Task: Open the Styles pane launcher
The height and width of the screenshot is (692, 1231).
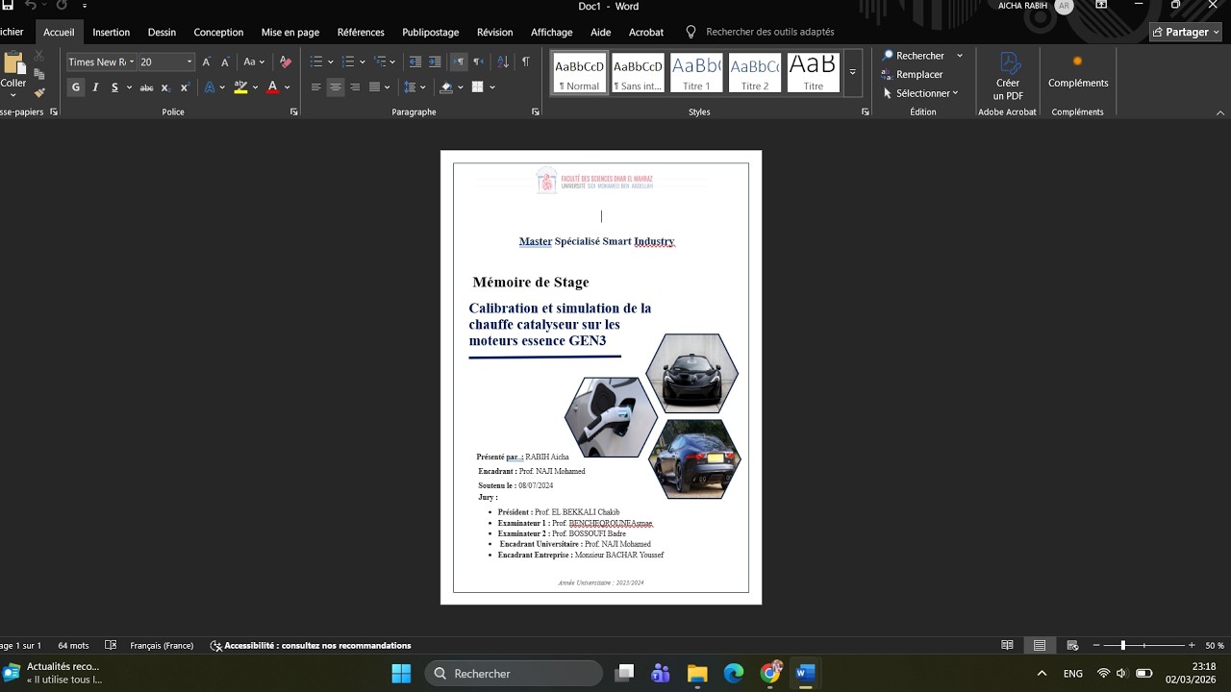Action: 865,112
